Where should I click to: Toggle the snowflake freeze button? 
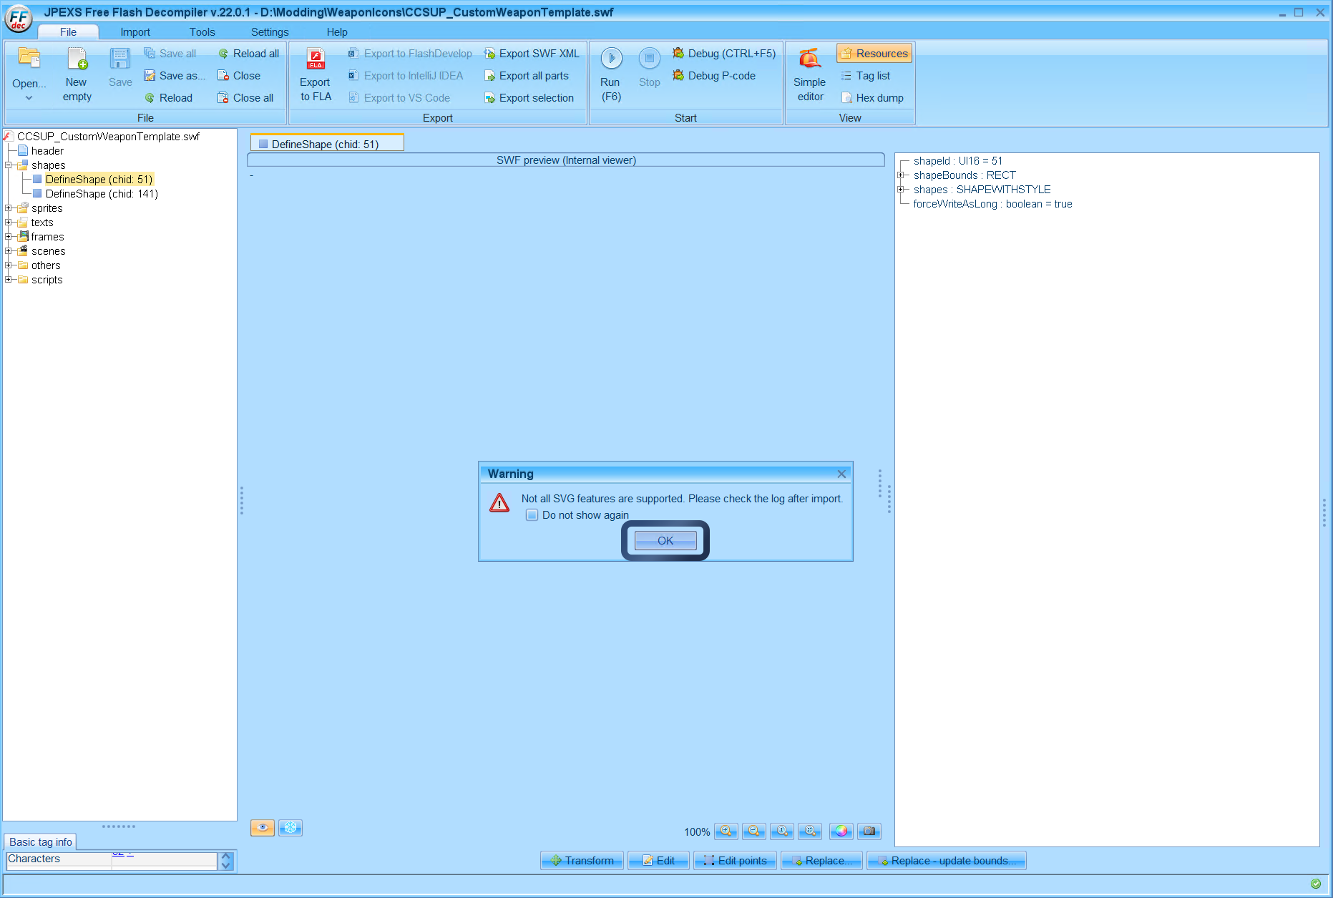pos(290,827)
